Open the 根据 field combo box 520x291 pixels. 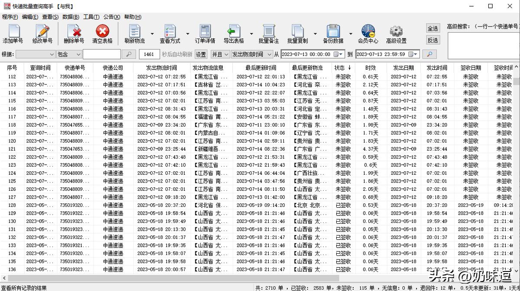(x=35, y=54)
